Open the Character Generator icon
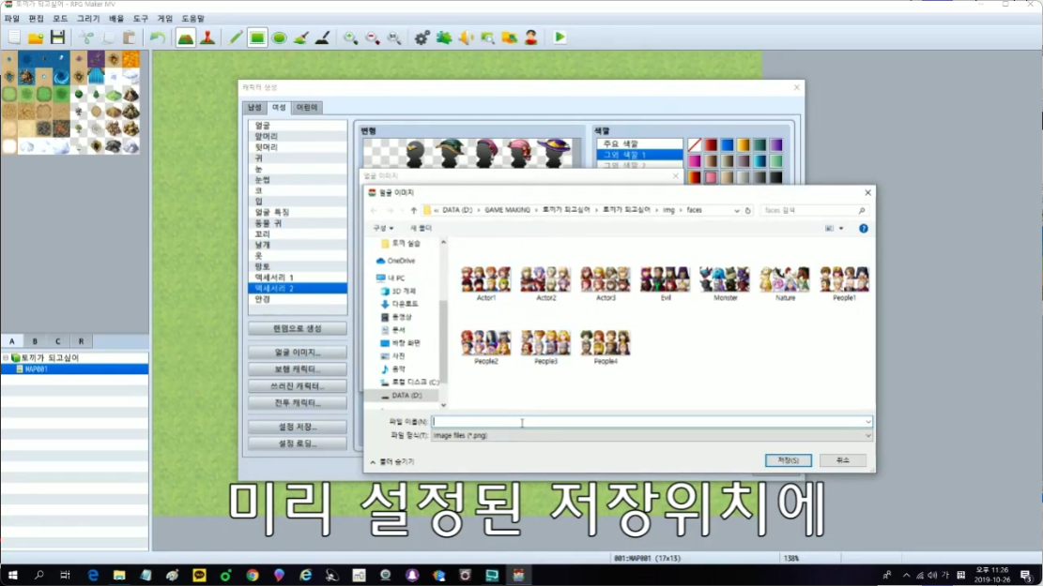The image size is (1043, 586). pyautogui.click(x=530, y=38)
